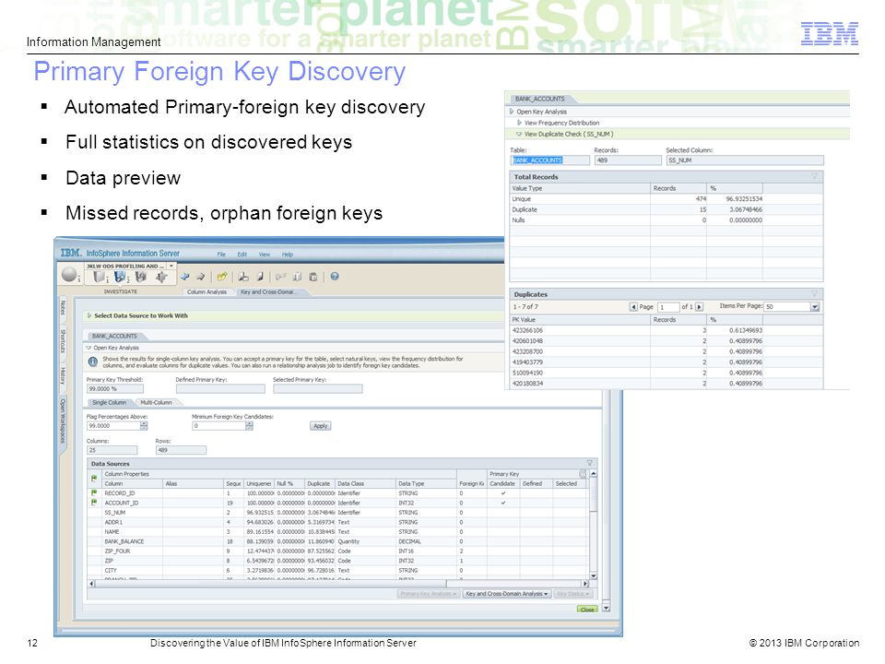Image resolution: width=885 pixels, height=664 pixels.
Task: Click the filter icon in Duplicates header
Action: (x=814, y=293)
